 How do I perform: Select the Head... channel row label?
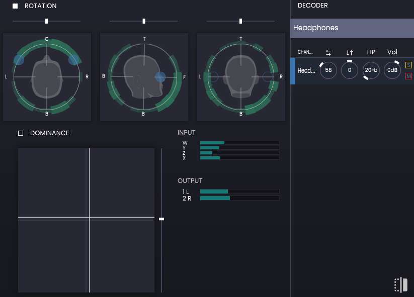[306, 71]
